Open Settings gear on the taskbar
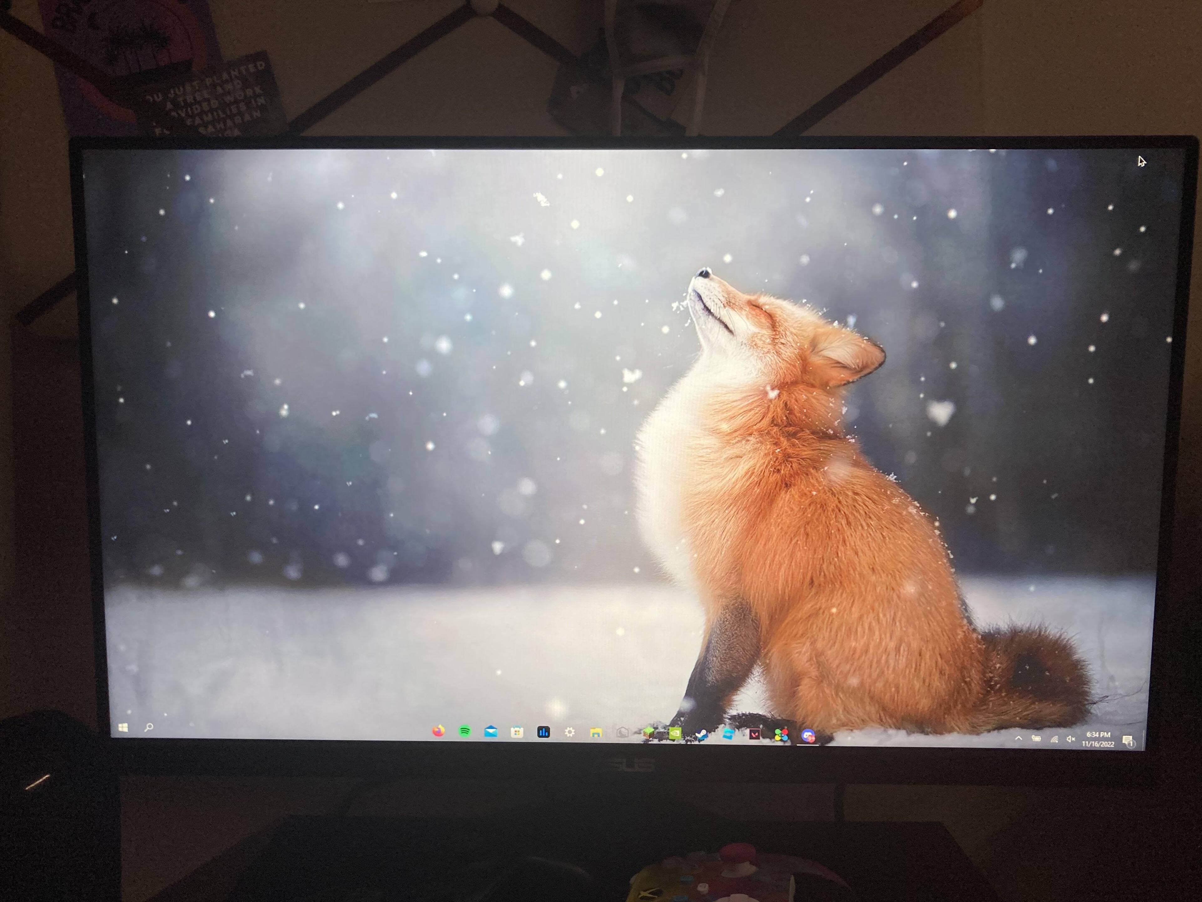 (569, 732)
